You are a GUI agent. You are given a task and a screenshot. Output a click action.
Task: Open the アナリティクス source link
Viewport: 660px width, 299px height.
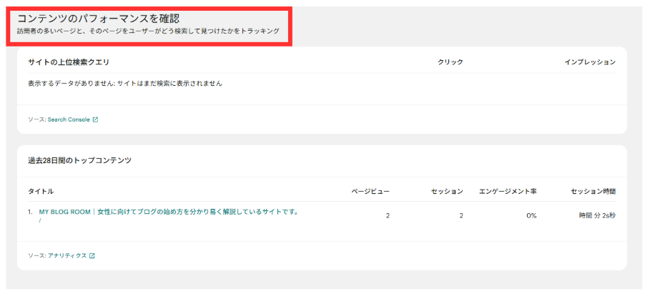click(67, 255)
